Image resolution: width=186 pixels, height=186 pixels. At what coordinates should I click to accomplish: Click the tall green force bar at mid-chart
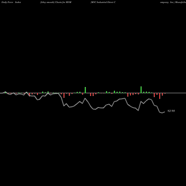85,90
